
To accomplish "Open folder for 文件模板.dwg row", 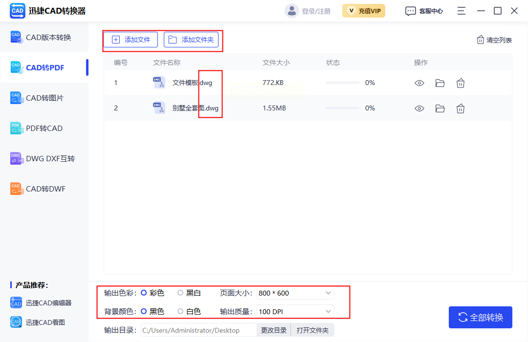I will click(x=440, y=83).
